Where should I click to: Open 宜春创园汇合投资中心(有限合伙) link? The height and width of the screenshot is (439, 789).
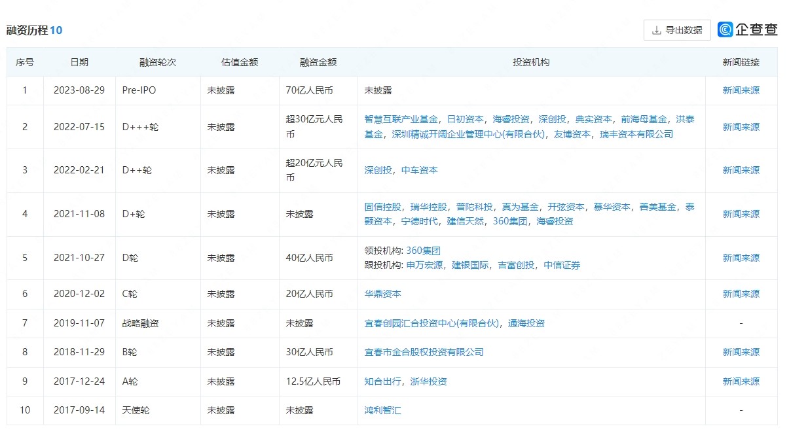pyautogui.click(x=431, y=323)
